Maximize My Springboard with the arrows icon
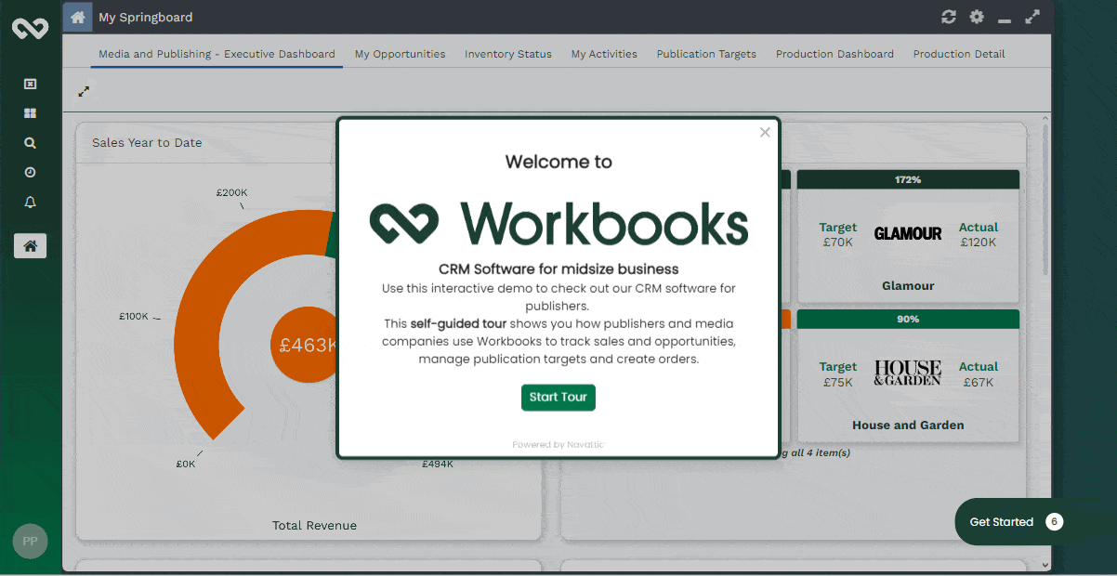 [1032, 17]
